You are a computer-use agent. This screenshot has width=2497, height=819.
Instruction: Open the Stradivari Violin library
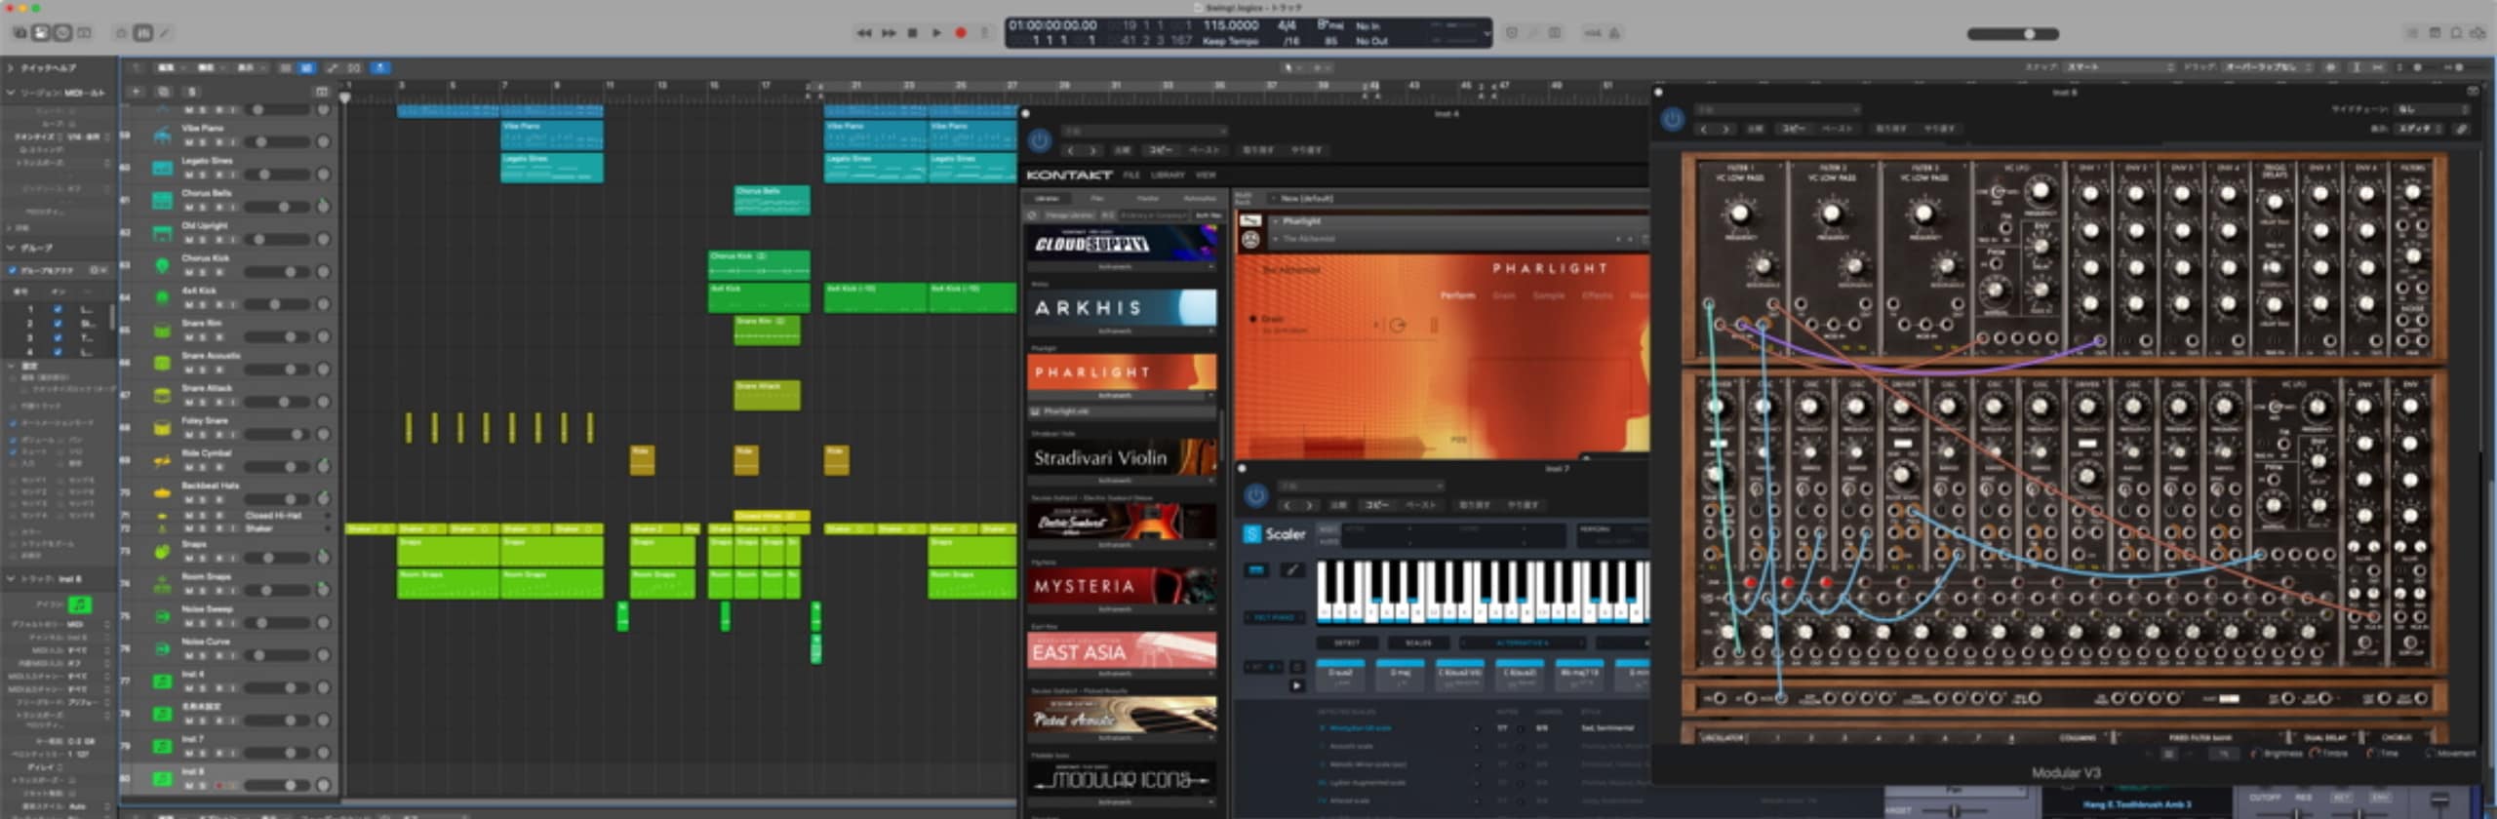(x=1122, y=457)
